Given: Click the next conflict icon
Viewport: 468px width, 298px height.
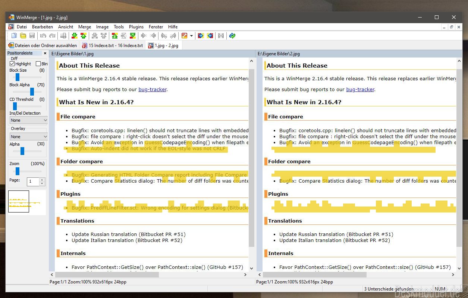Looking at the screenshot, I should tap(95, 36).
